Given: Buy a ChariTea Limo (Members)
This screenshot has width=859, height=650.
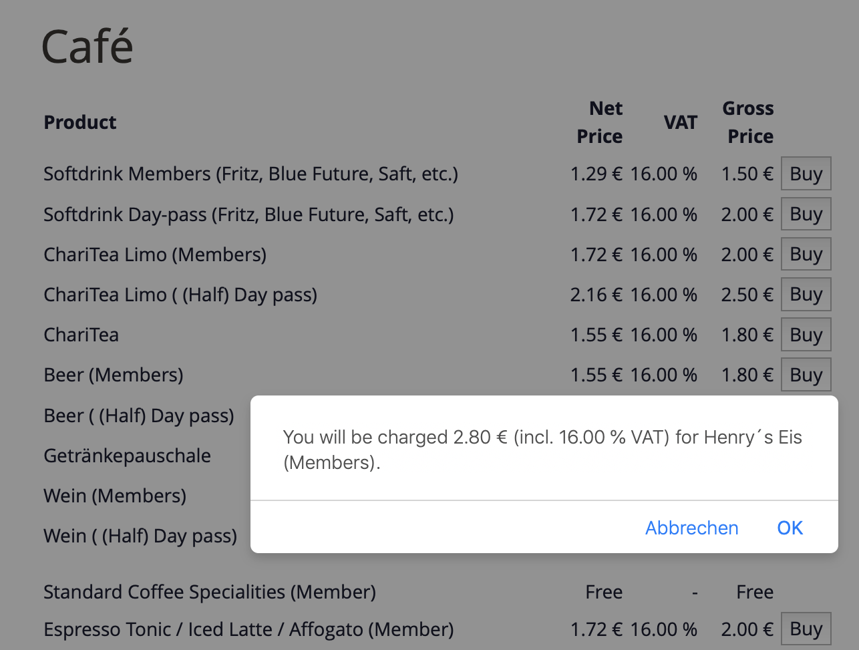Looking at the screenshot, I should tap(806, 254).
